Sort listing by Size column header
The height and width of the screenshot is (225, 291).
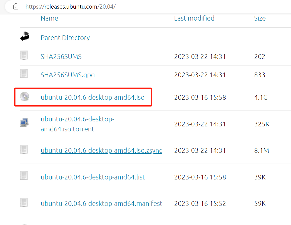(260, 18)
